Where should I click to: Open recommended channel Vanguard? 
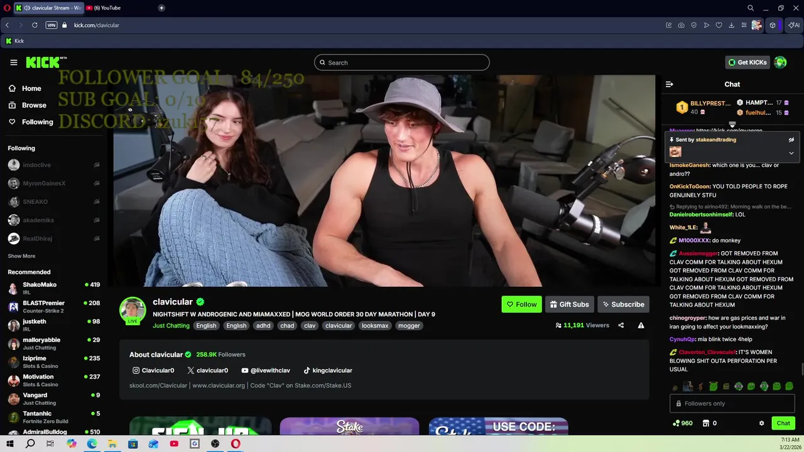pyautogui.click(x=53, y=399)
